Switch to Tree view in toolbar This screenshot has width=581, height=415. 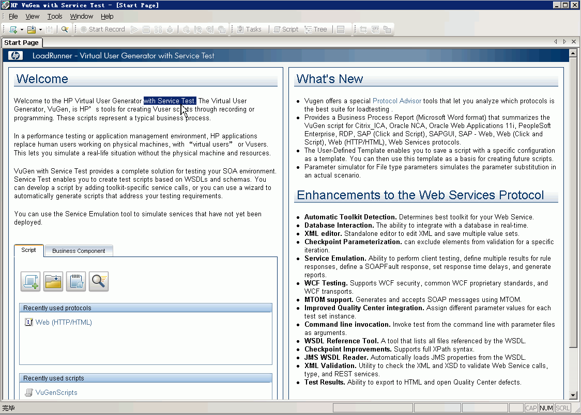point(316,29)
